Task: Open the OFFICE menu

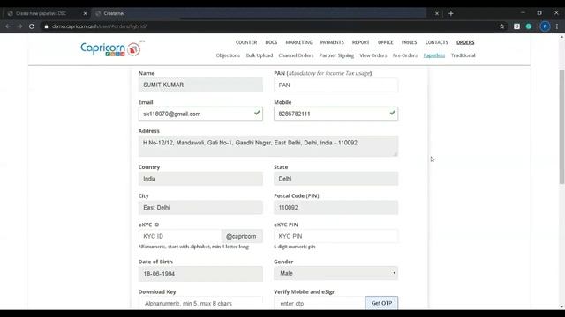Action: click(385, 42)
